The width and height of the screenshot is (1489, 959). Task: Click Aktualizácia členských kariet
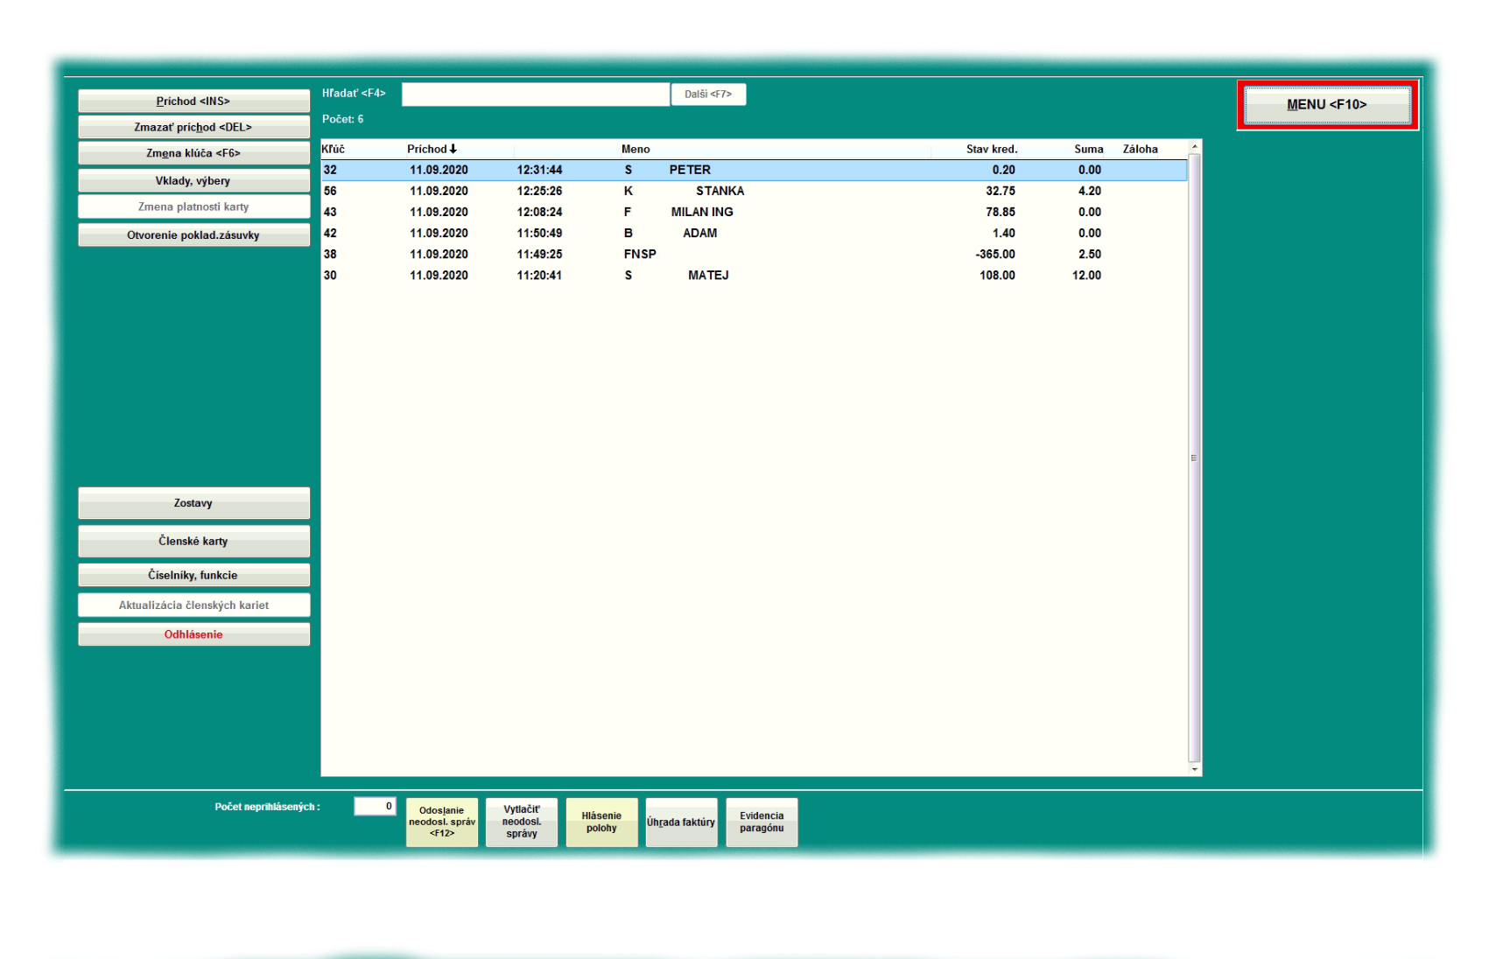coord(193,605)
